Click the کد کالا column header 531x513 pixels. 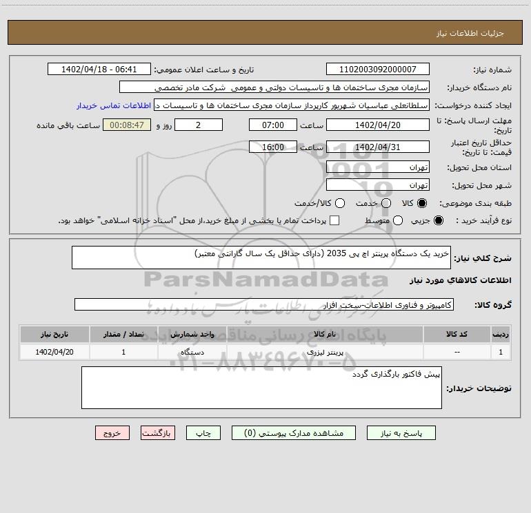[457, 334]
